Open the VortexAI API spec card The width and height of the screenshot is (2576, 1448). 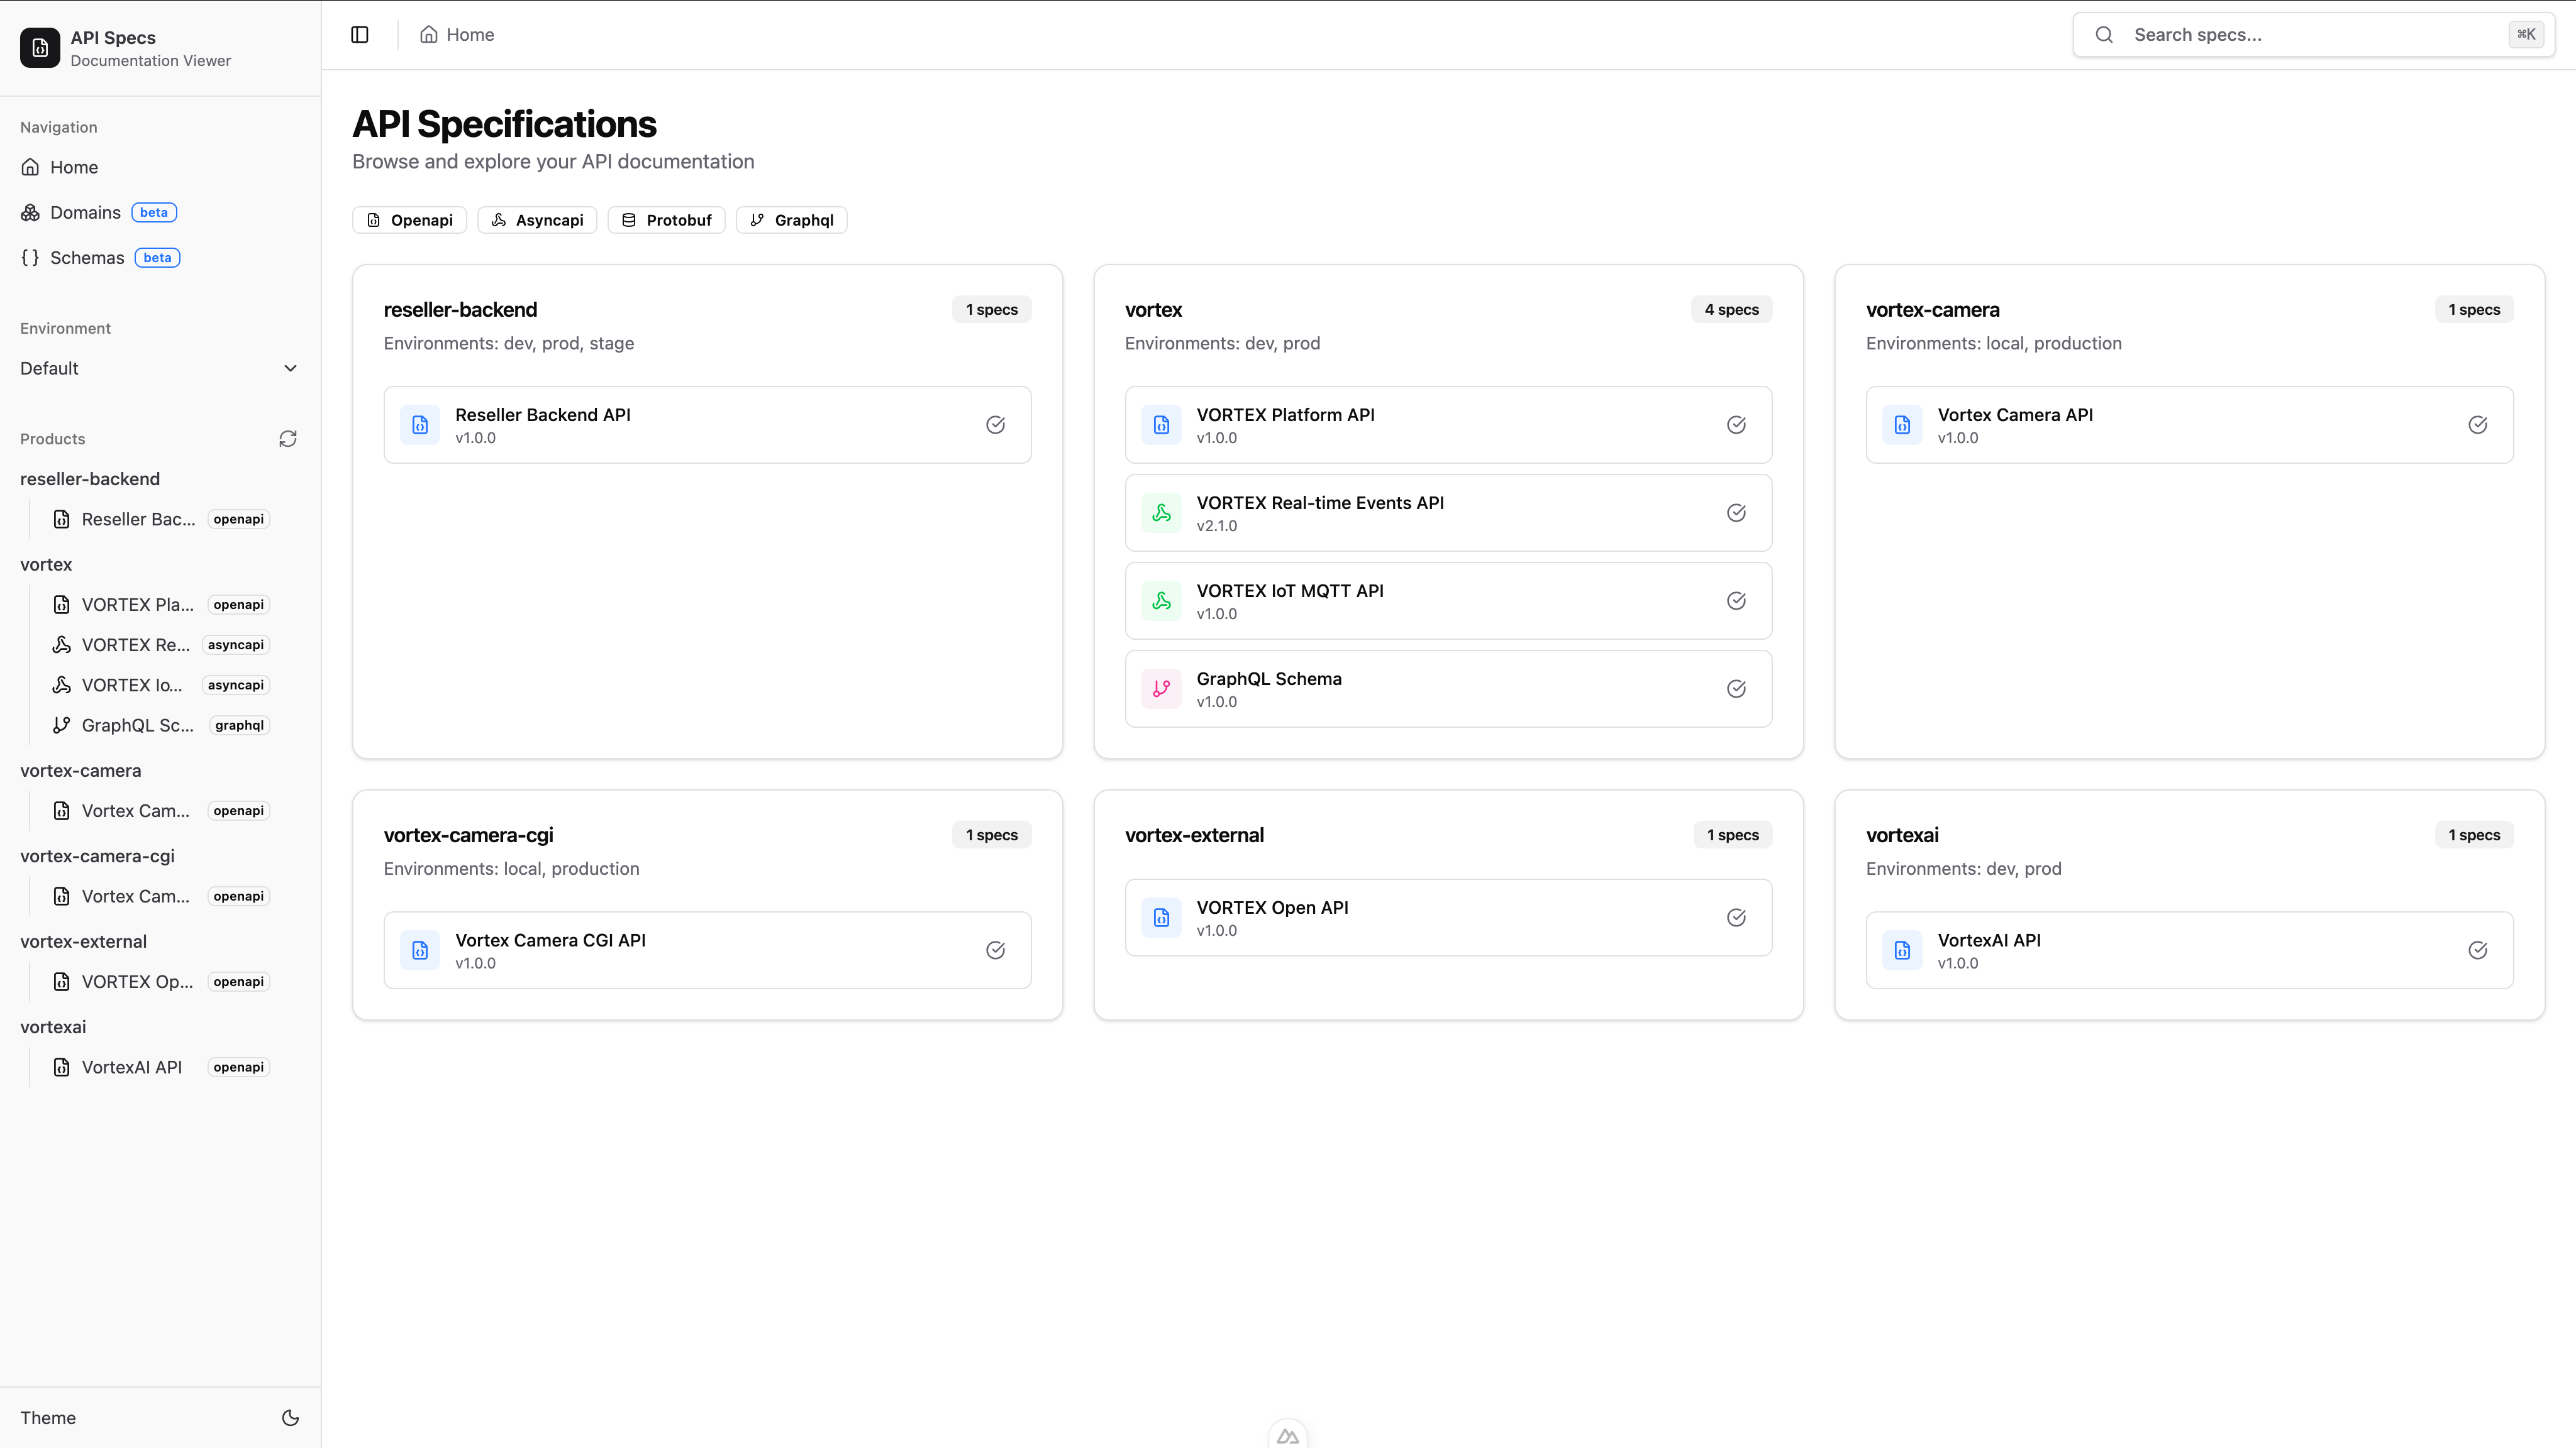2189,950
